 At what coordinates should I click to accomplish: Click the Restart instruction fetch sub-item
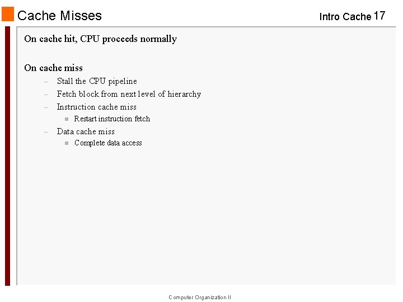point(112,119)
